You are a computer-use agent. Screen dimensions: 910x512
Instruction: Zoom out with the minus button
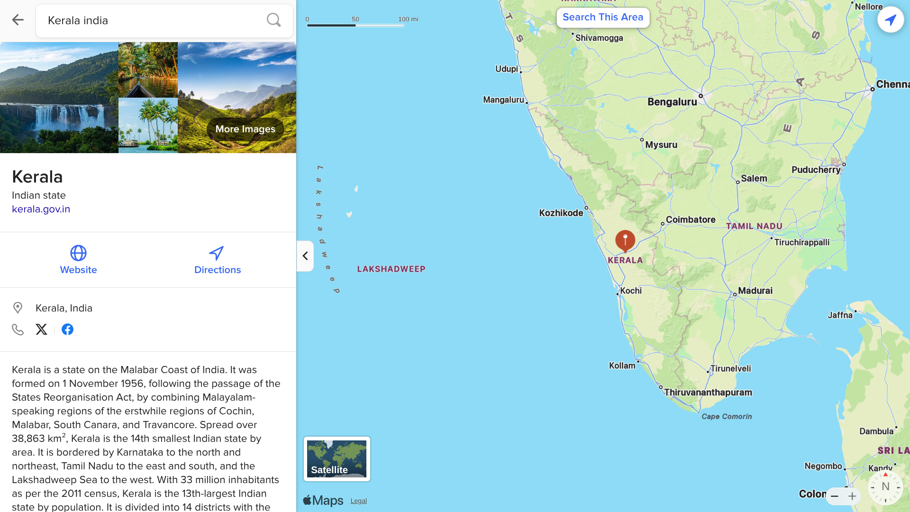click(835, 496)
